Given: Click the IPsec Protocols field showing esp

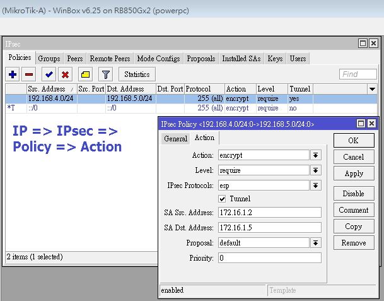Looking at the screenshot, I should click(x=264, y=186).
